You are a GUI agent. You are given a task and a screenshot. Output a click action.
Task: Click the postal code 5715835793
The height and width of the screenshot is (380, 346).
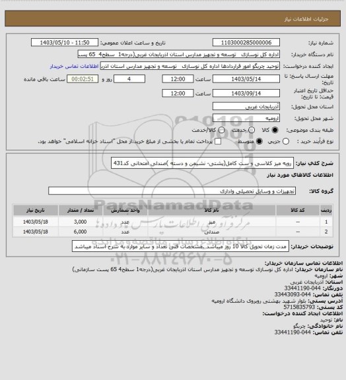[x=299, y=307]
